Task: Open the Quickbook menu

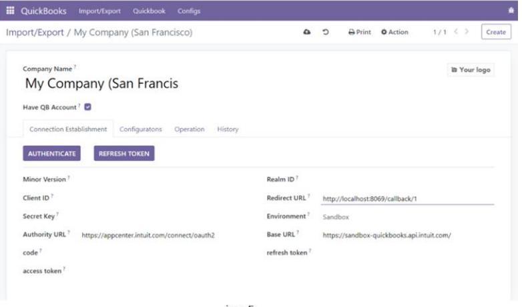Action: coord(149,11)
